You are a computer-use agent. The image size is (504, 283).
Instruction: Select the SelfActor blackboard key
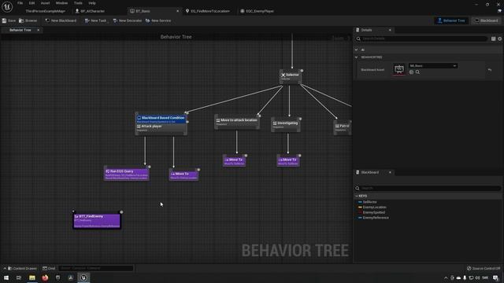369,202
